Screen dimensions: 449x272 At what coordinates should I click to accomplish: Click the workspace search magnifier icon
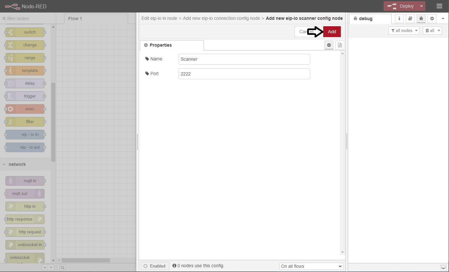click(63, 268)
